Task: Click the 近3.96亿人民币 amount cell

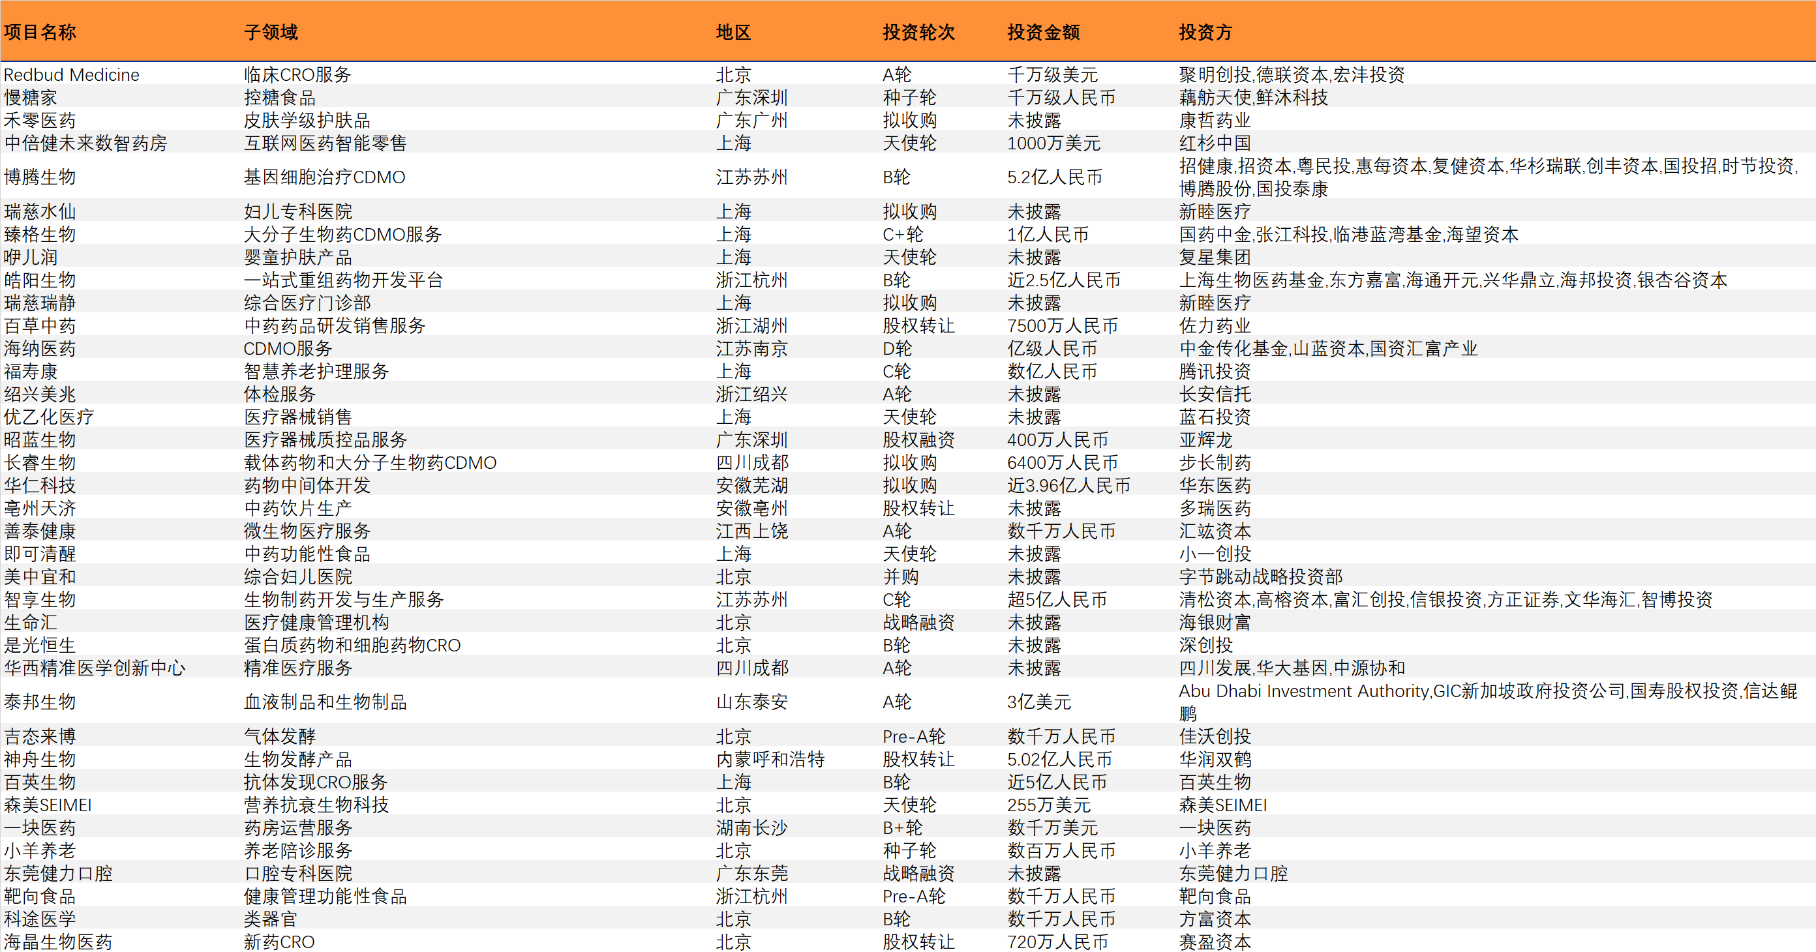Action: 1068,486
